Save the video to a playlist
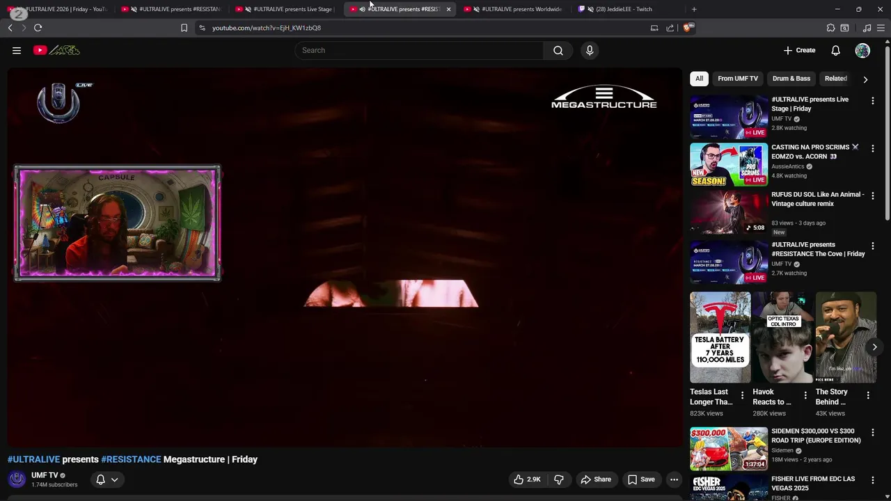This screenshot has height=501, width=891. [x=641, y=479]
